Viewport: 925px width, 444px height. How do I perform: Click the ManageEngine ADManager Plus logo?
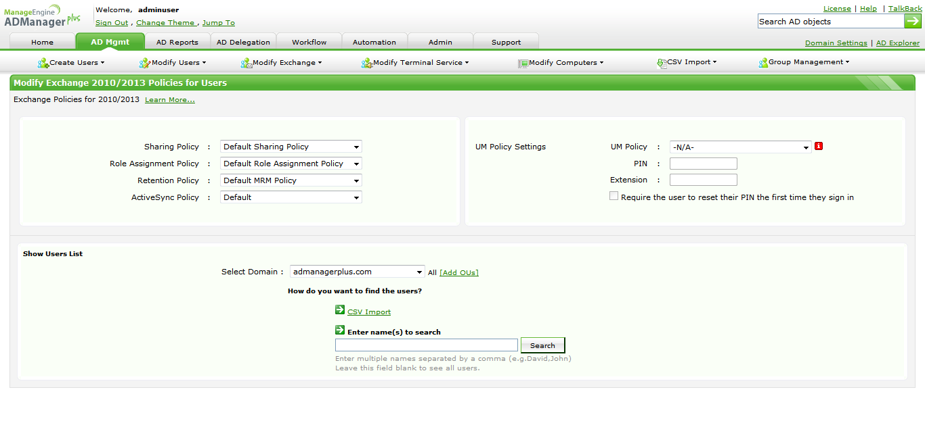pos(42,16)
